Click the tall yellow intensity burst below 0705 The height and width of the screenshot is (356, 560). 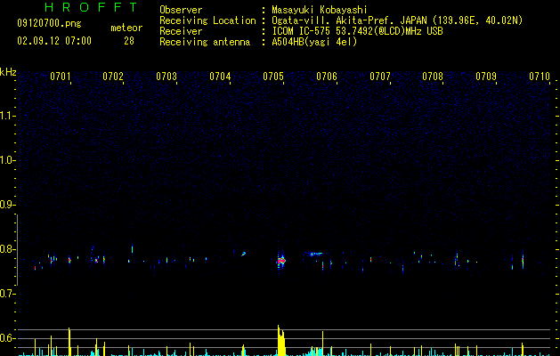click(281, 340)
